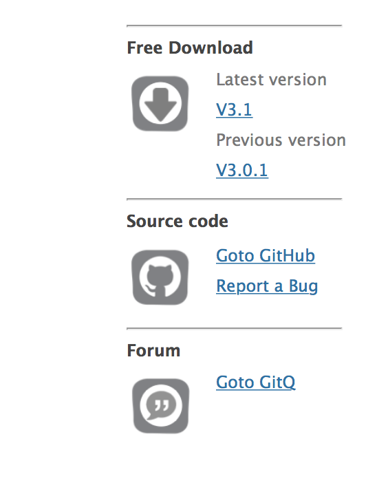Click the word Bug in Report link

coord(303,287)
